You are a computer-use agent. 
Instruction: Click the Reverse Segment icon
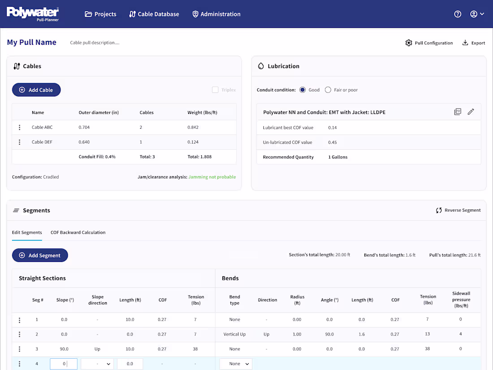[x=438, y=210]
